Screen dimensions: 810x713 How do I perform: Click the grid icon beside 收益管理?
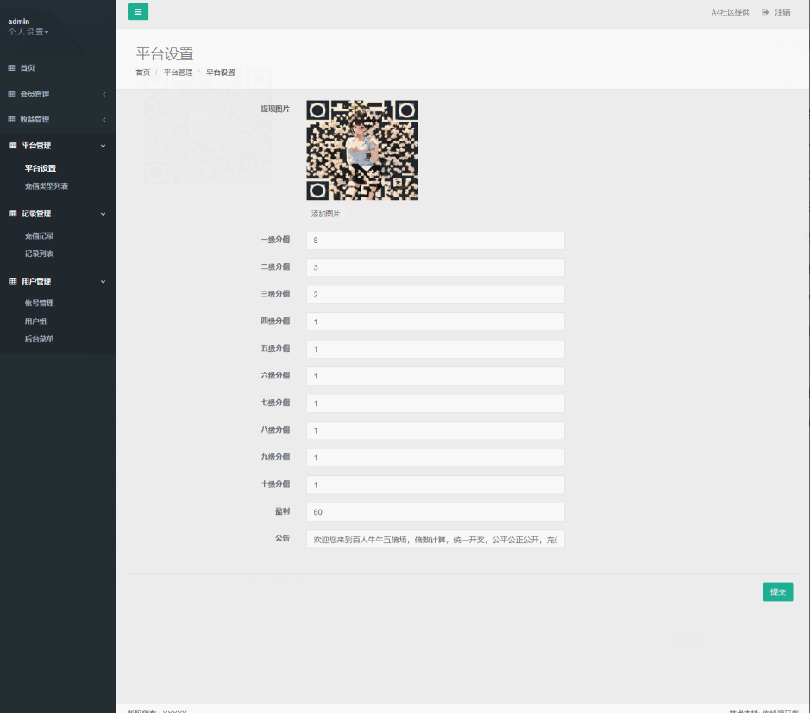(x=11, y=119)
